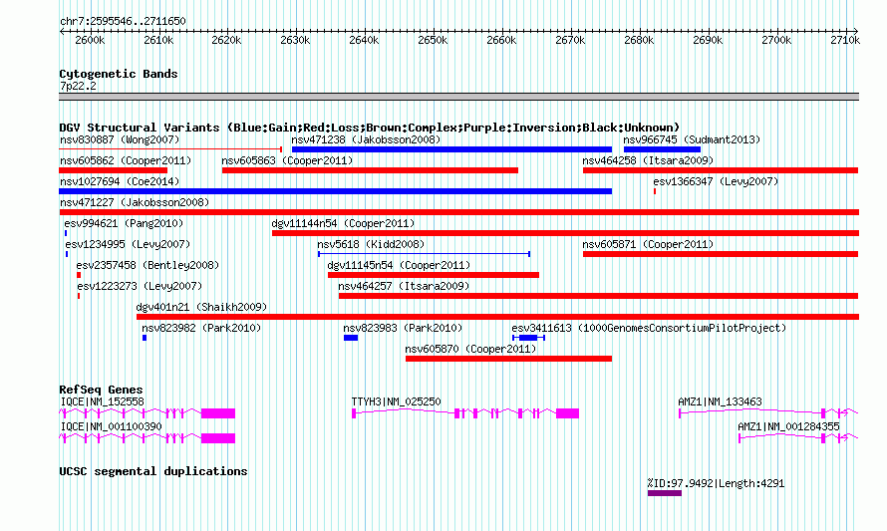Click the chr7:2595546..2711650 coordinate label

(123, 22)
